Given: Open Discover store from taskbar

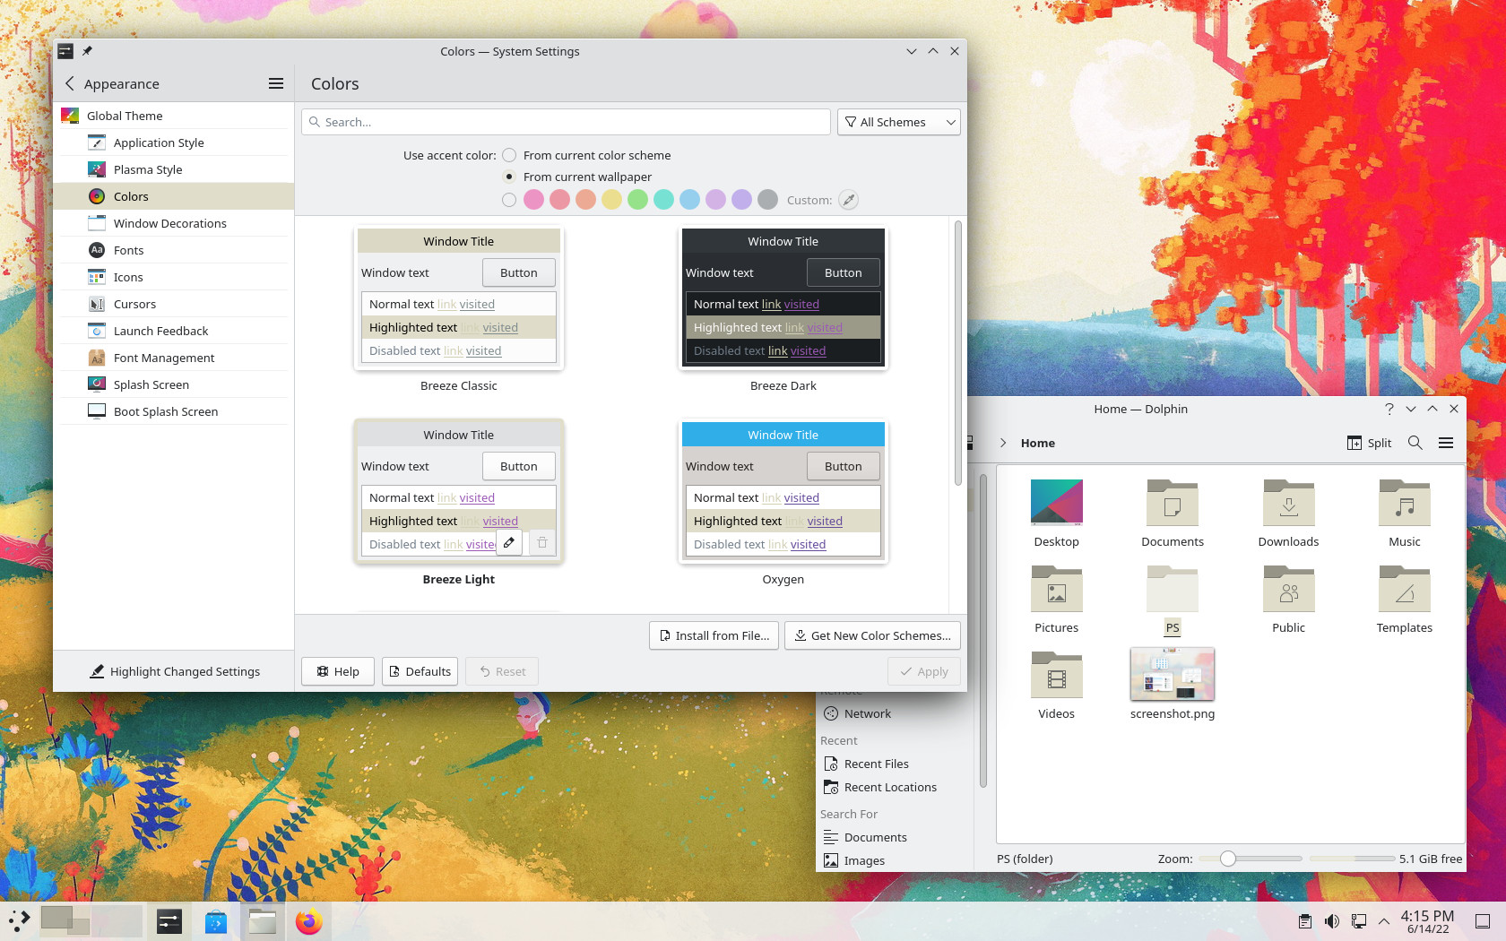Looking at the screenshot, I should pyautogui.click(x=216, y=921).
